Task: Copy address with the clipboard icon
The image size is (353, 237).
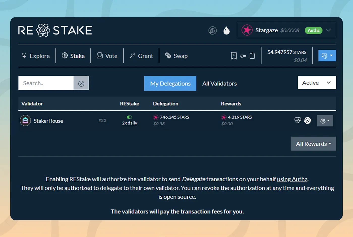Action: 252,56
